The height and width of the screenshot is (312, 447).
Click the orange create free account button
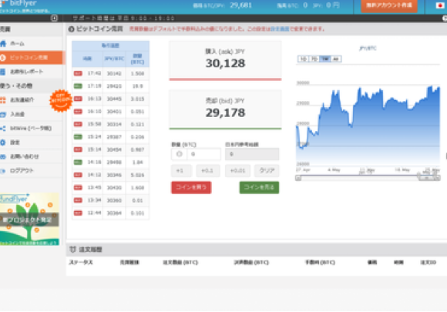pyautogui.click(x=389, y=5)
